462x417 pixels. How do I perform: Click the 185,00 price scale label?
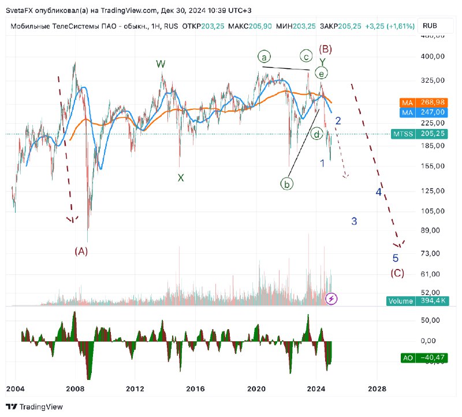point(433,146)
